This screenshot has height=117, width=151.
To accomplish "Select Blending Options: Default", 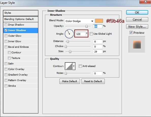I will [x=21, y=19].
